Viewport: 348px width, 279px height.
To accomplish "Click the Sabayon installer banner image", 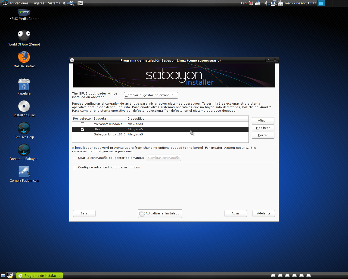I will point(174,75).
